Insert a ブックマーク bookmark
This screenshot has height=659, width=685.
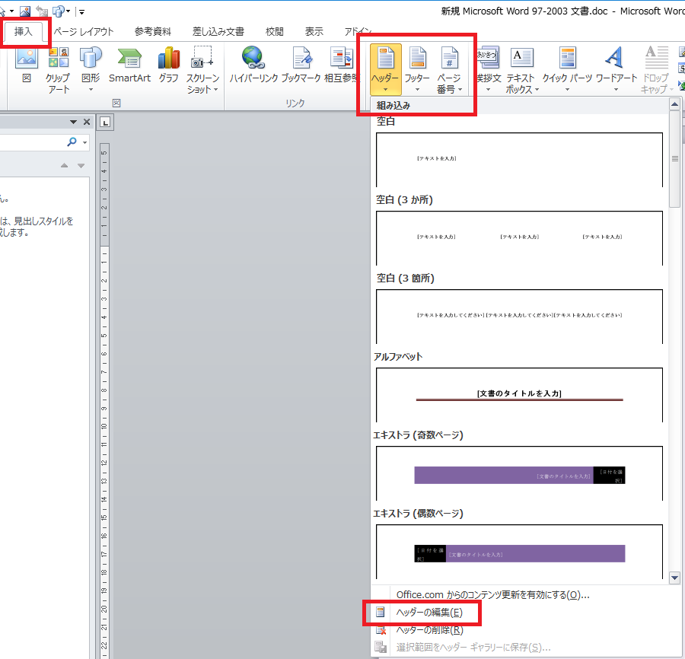click(301, 65)
